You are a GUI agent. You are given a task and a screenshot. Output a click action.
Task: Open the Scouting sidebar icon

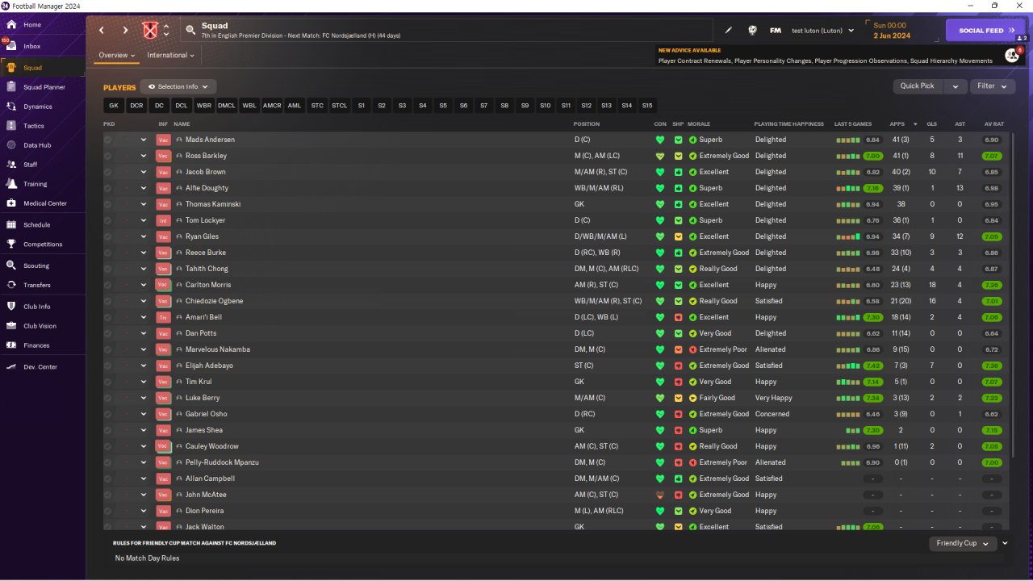[x=11, y=265]
